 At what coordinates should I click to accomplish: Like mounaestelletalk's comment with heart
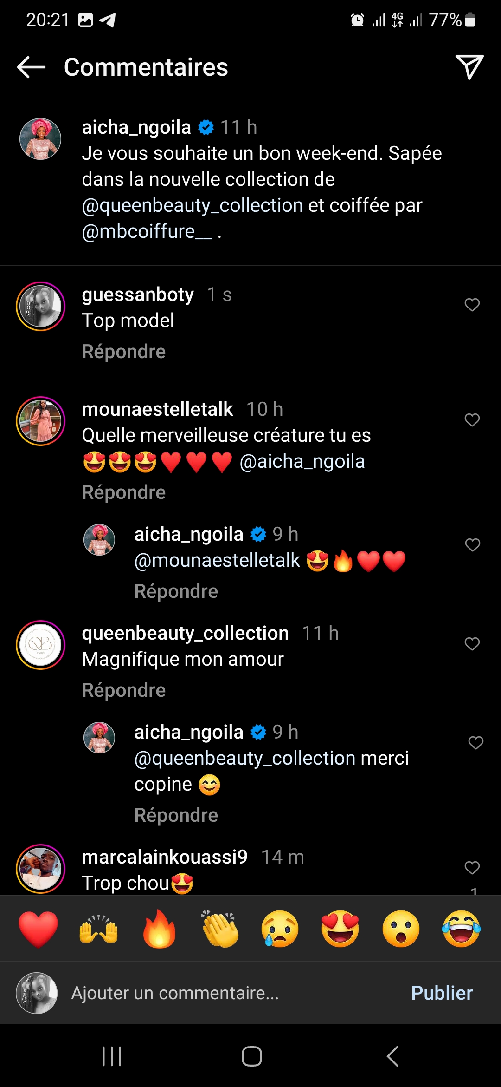pos(472,420)
